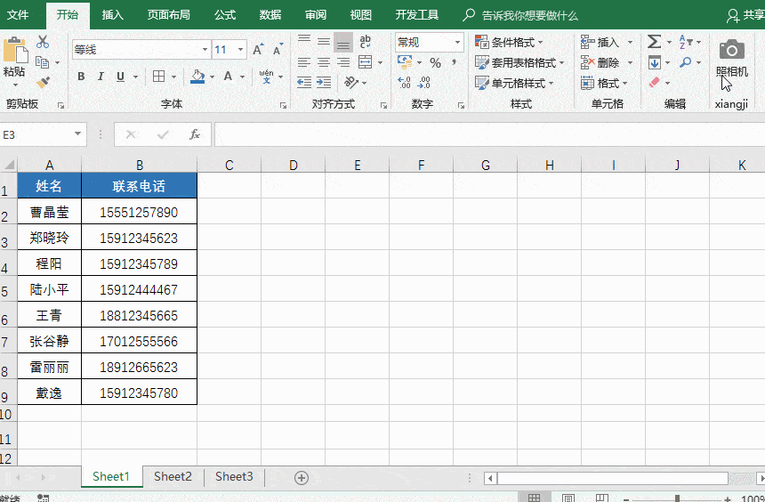Click the AutoSum sigma icon
Image resolution: width=765 pixels, height=502 pixels.
click(654, 42)
